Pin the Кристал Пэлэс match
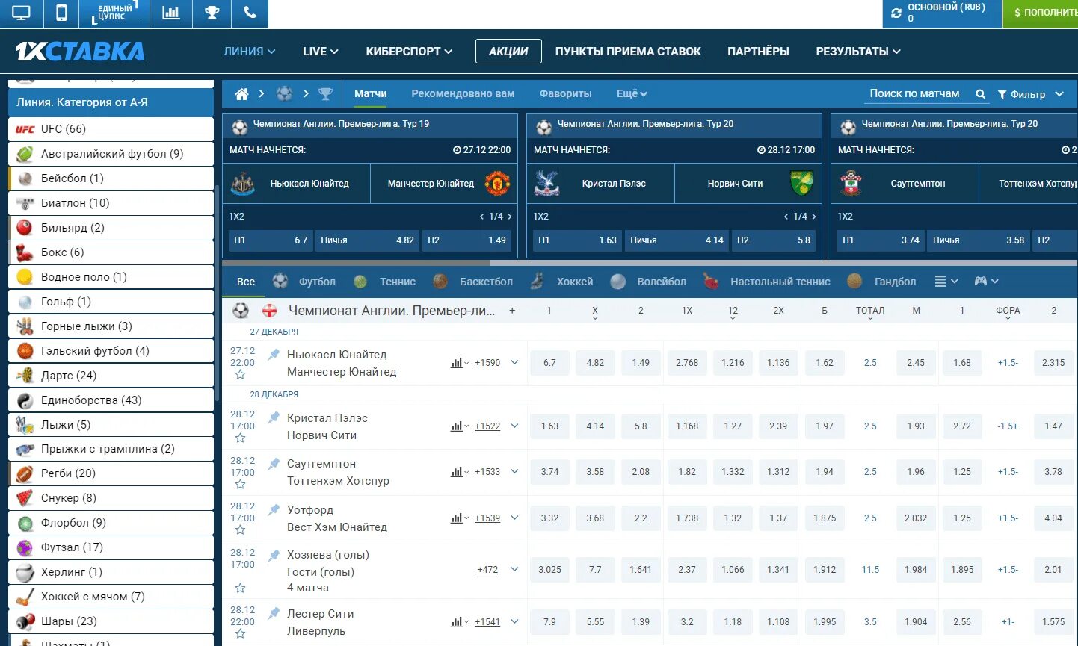The image size is (1078, 646). tap(274, 417)
